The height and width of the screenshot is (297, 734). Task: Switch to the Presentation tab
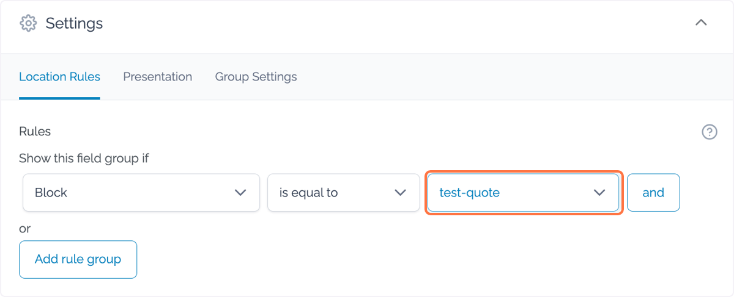coord(158,77)
